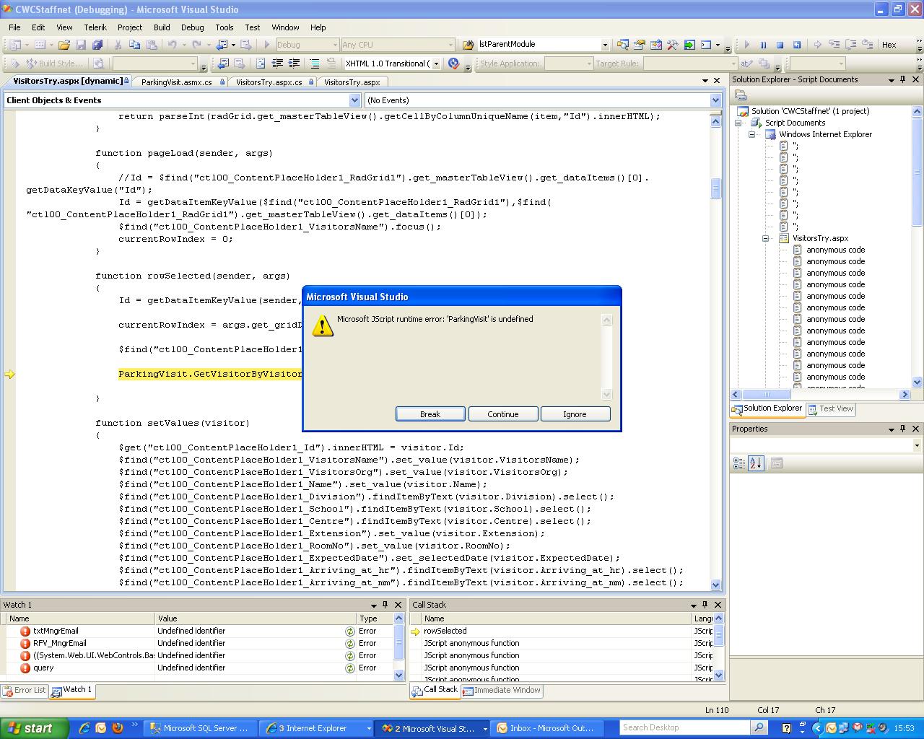
Task: Open the Client Objects & Events dropdown
Action: 354,100
